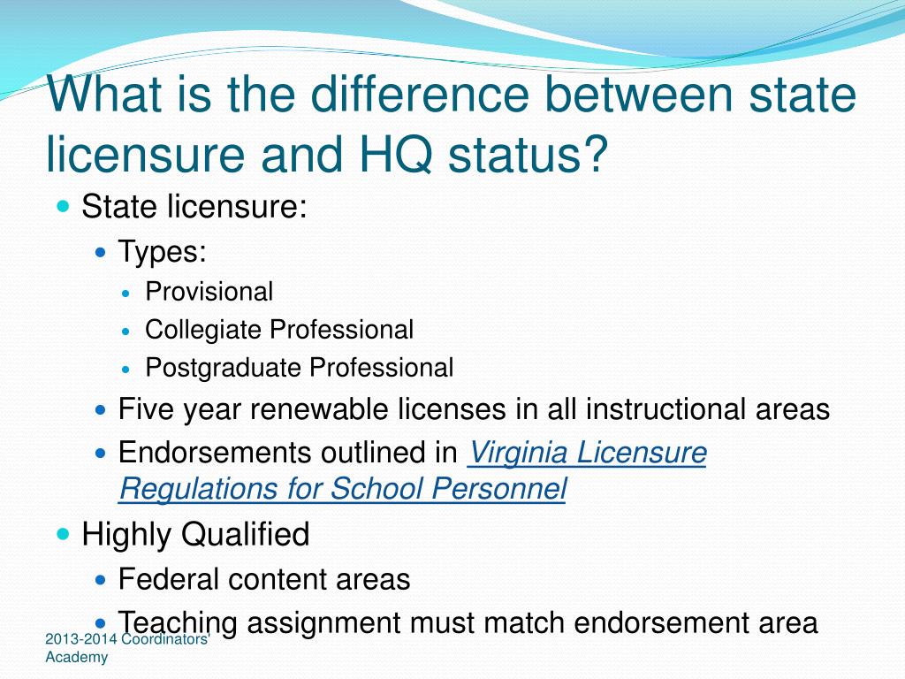Click the blue bullet beside 'Types:'
The image size is (905, 679).
click(101, 252)
